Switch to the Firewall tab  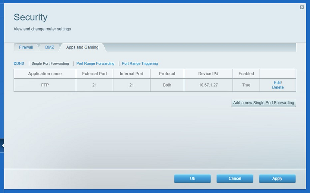click(26, 47)
